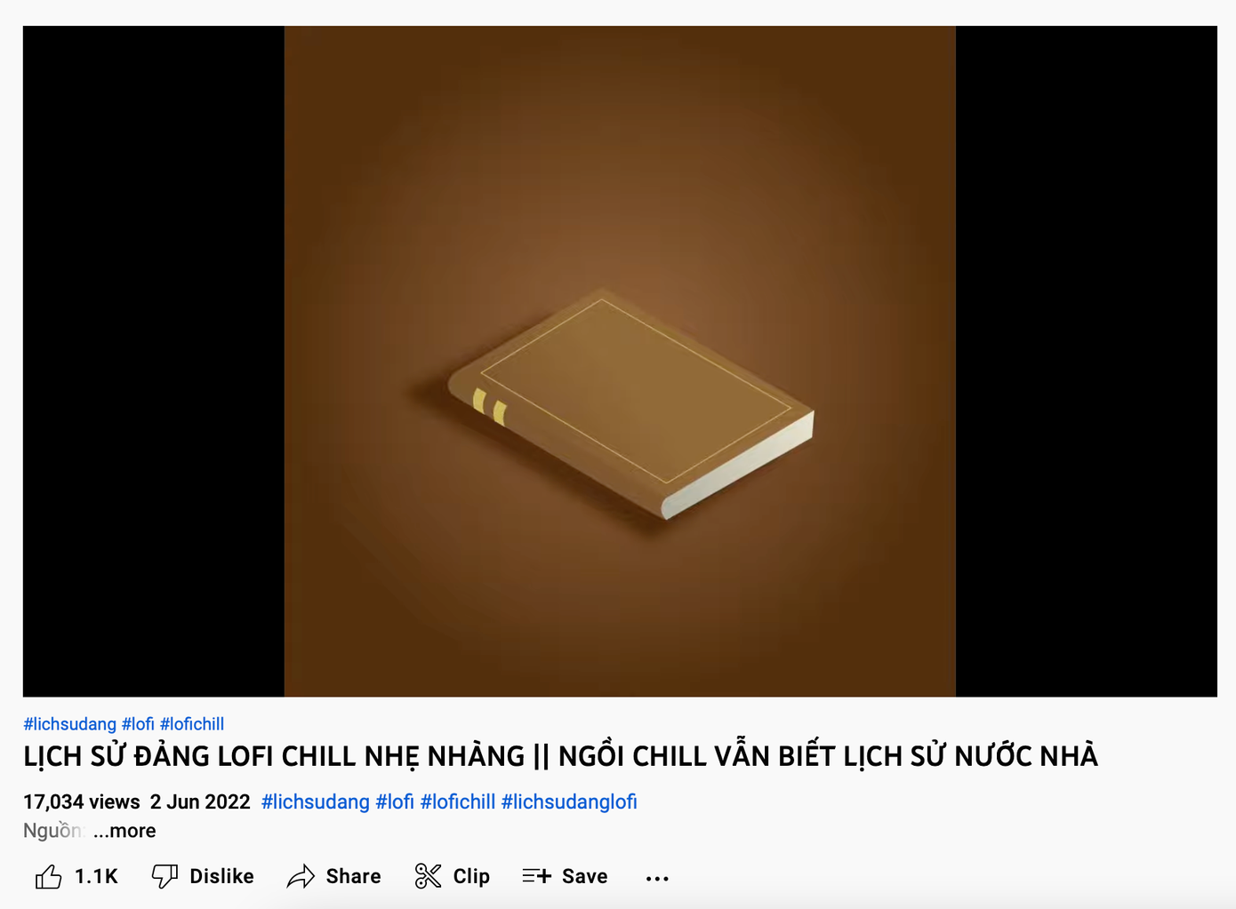Click the Share arrow icon
Screen dimensions: 1236x909
pos(301,877)
